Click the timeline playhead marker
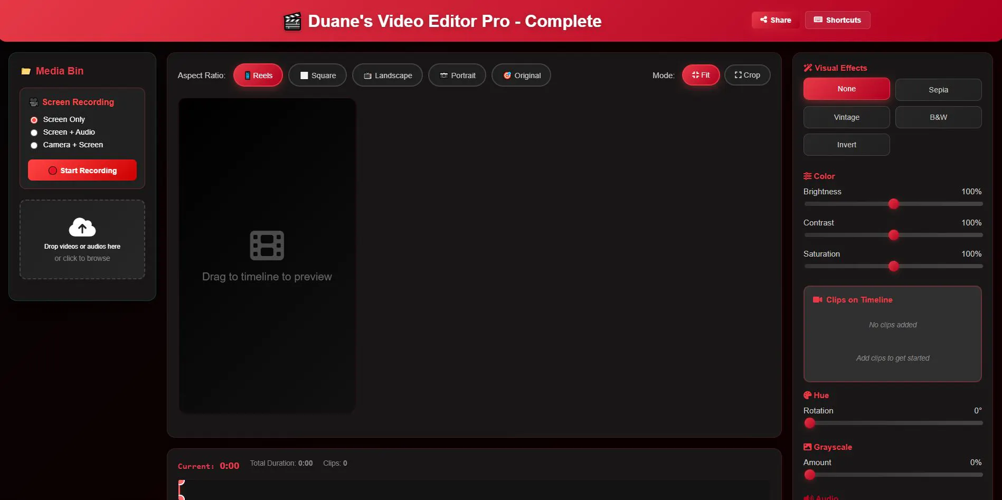The image size is (1002, 500). tap(181, 490)
